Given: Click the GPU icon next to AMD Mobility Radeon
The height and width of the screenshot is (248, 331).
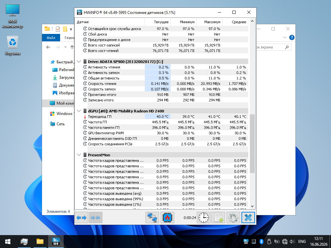Looking at the screenshot, I should tap(85, 111).
